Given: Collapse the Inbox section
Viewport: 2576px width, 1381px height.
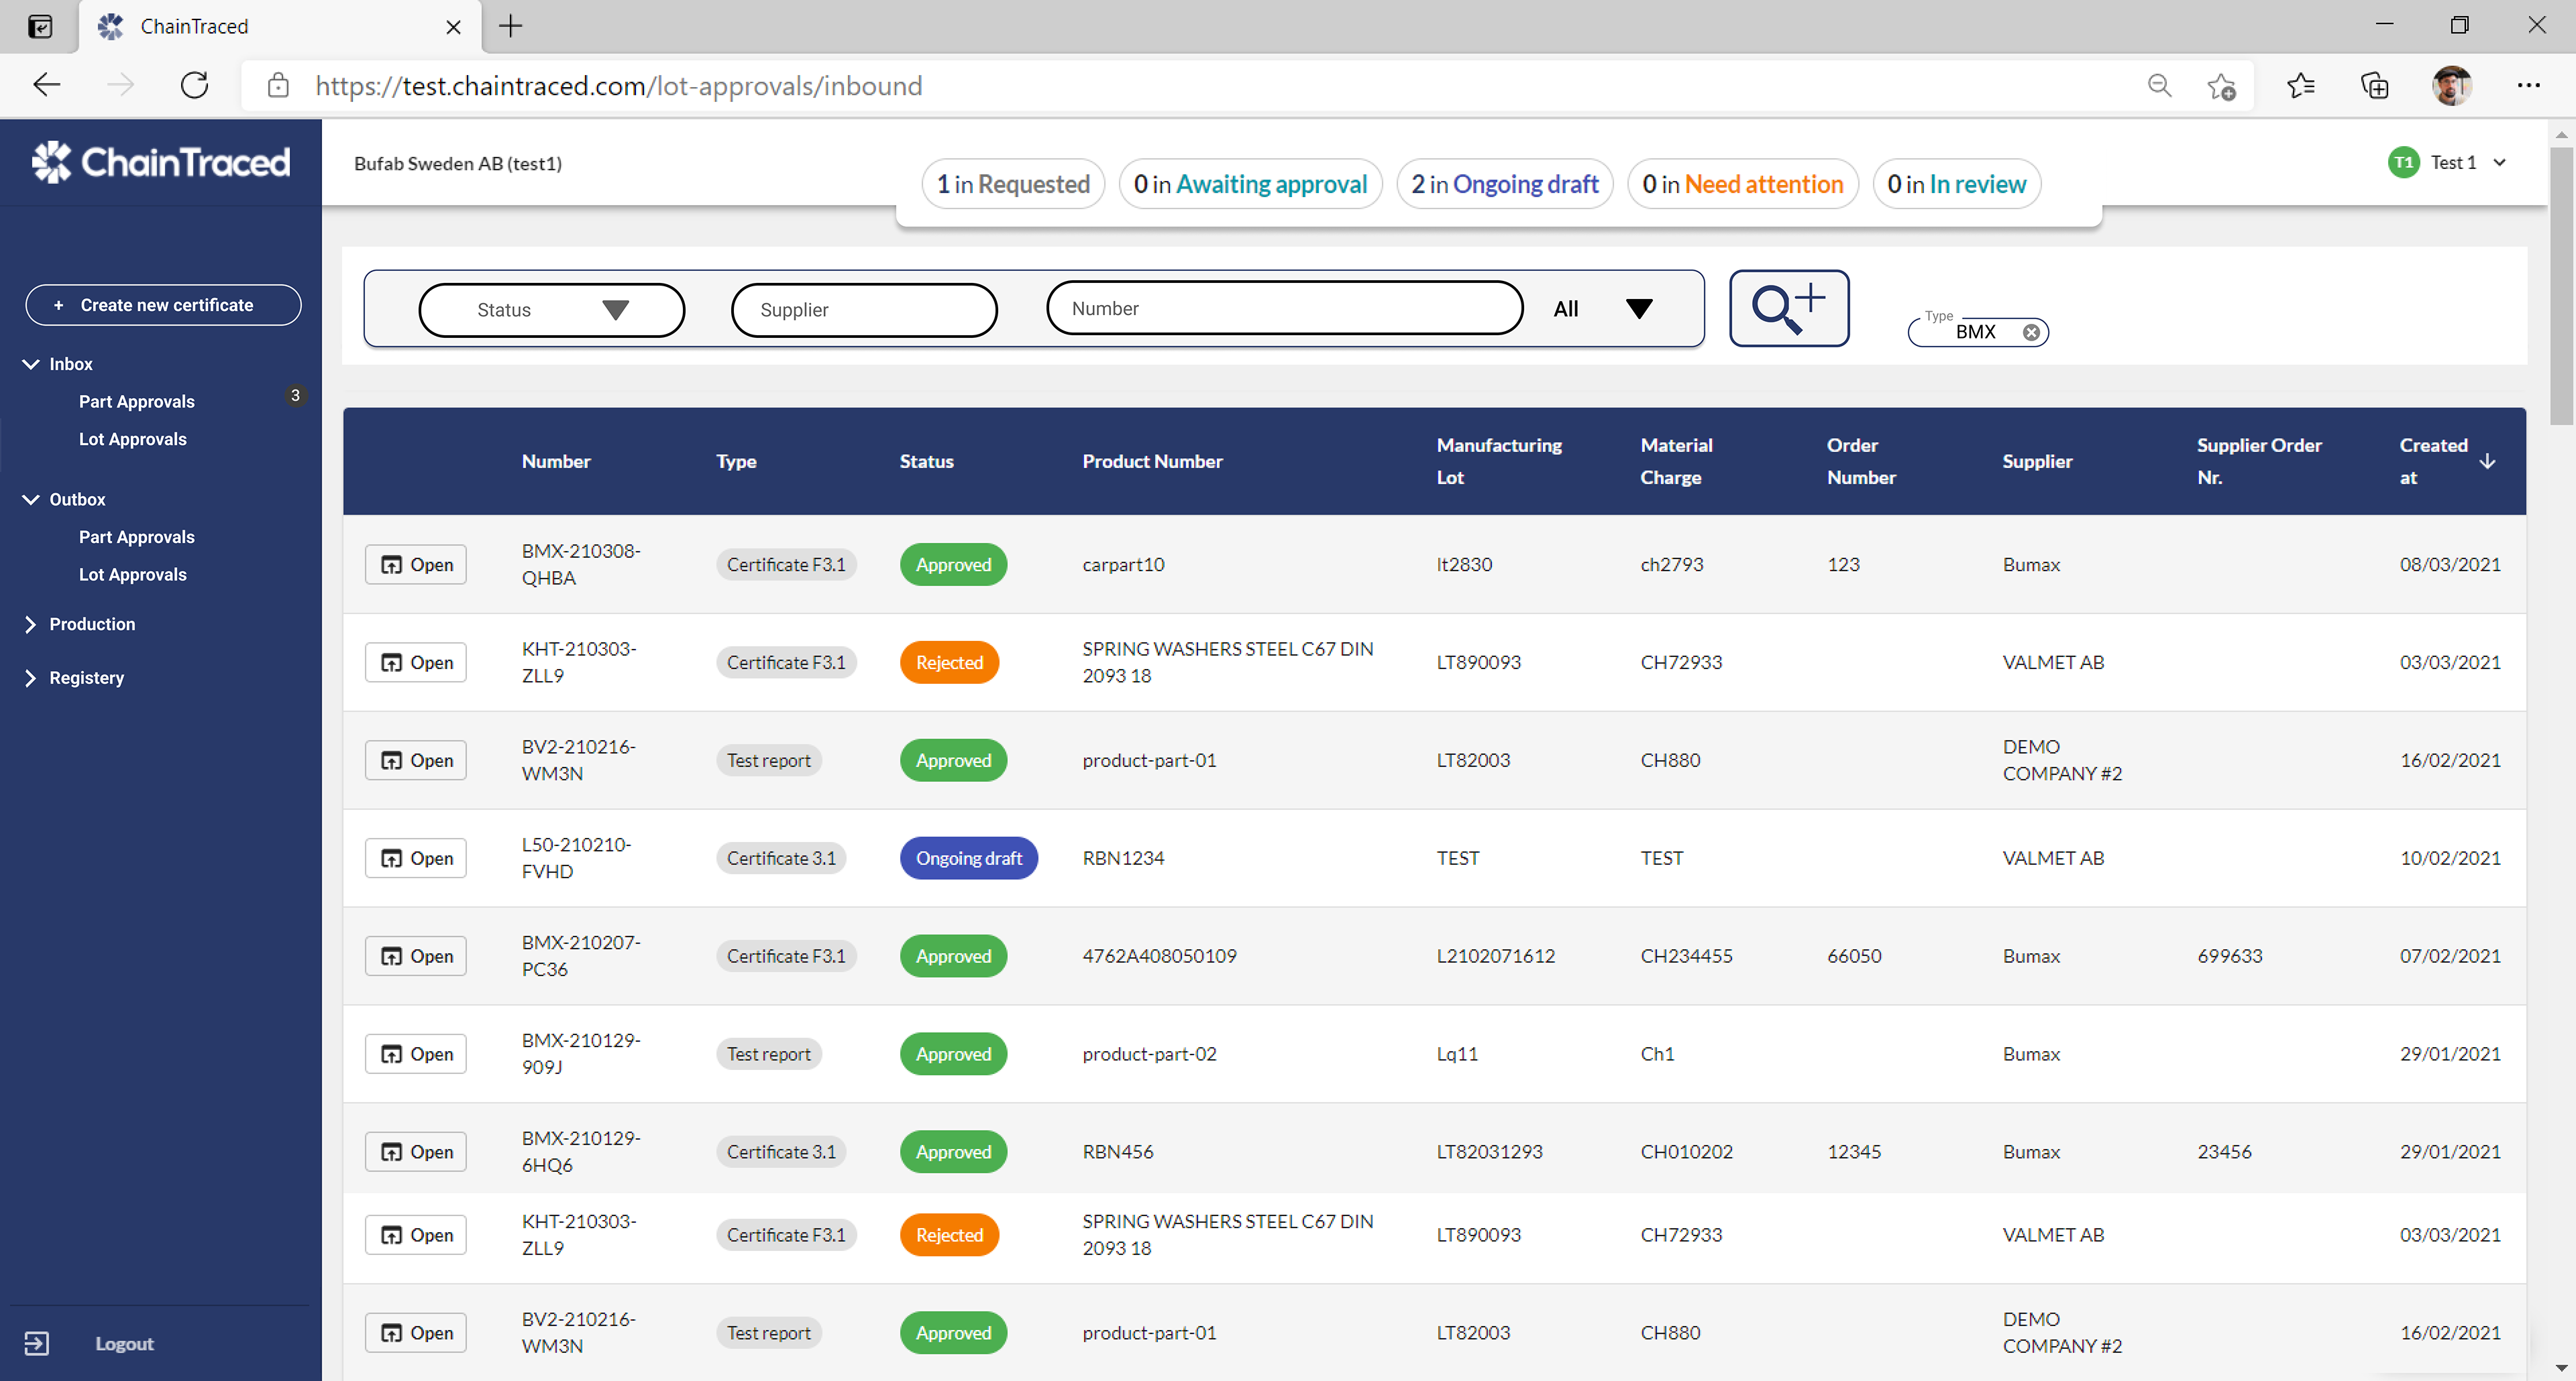Looking at the screenshot, I should [31, 364].
